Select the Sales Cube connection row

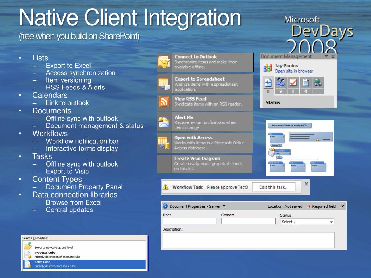84,264
